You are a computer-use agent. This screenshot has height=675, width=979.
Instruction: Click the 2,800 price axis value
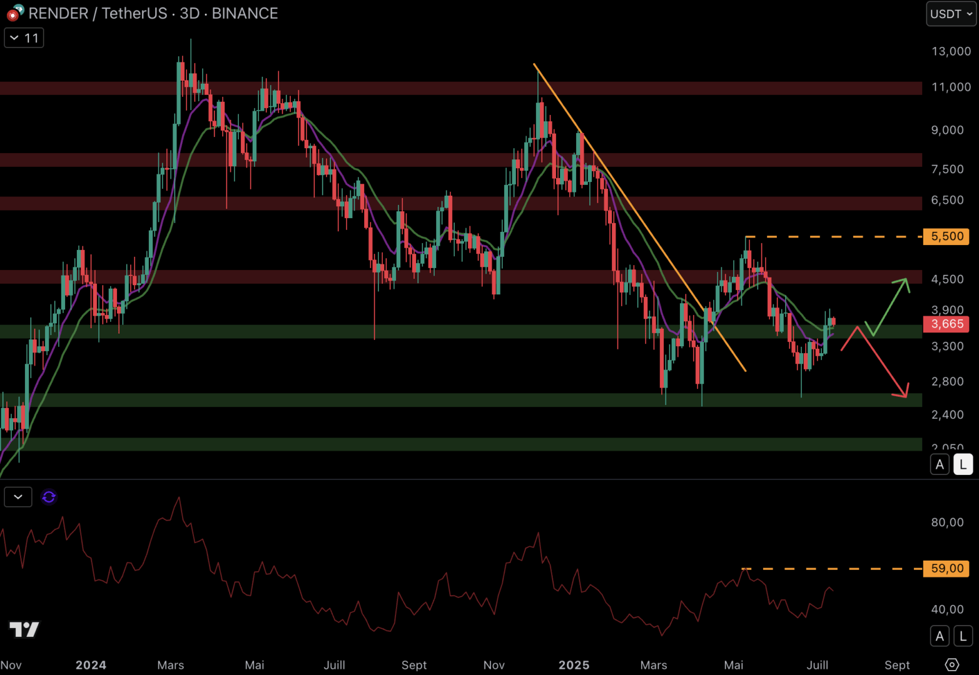[x=947, y=381]
